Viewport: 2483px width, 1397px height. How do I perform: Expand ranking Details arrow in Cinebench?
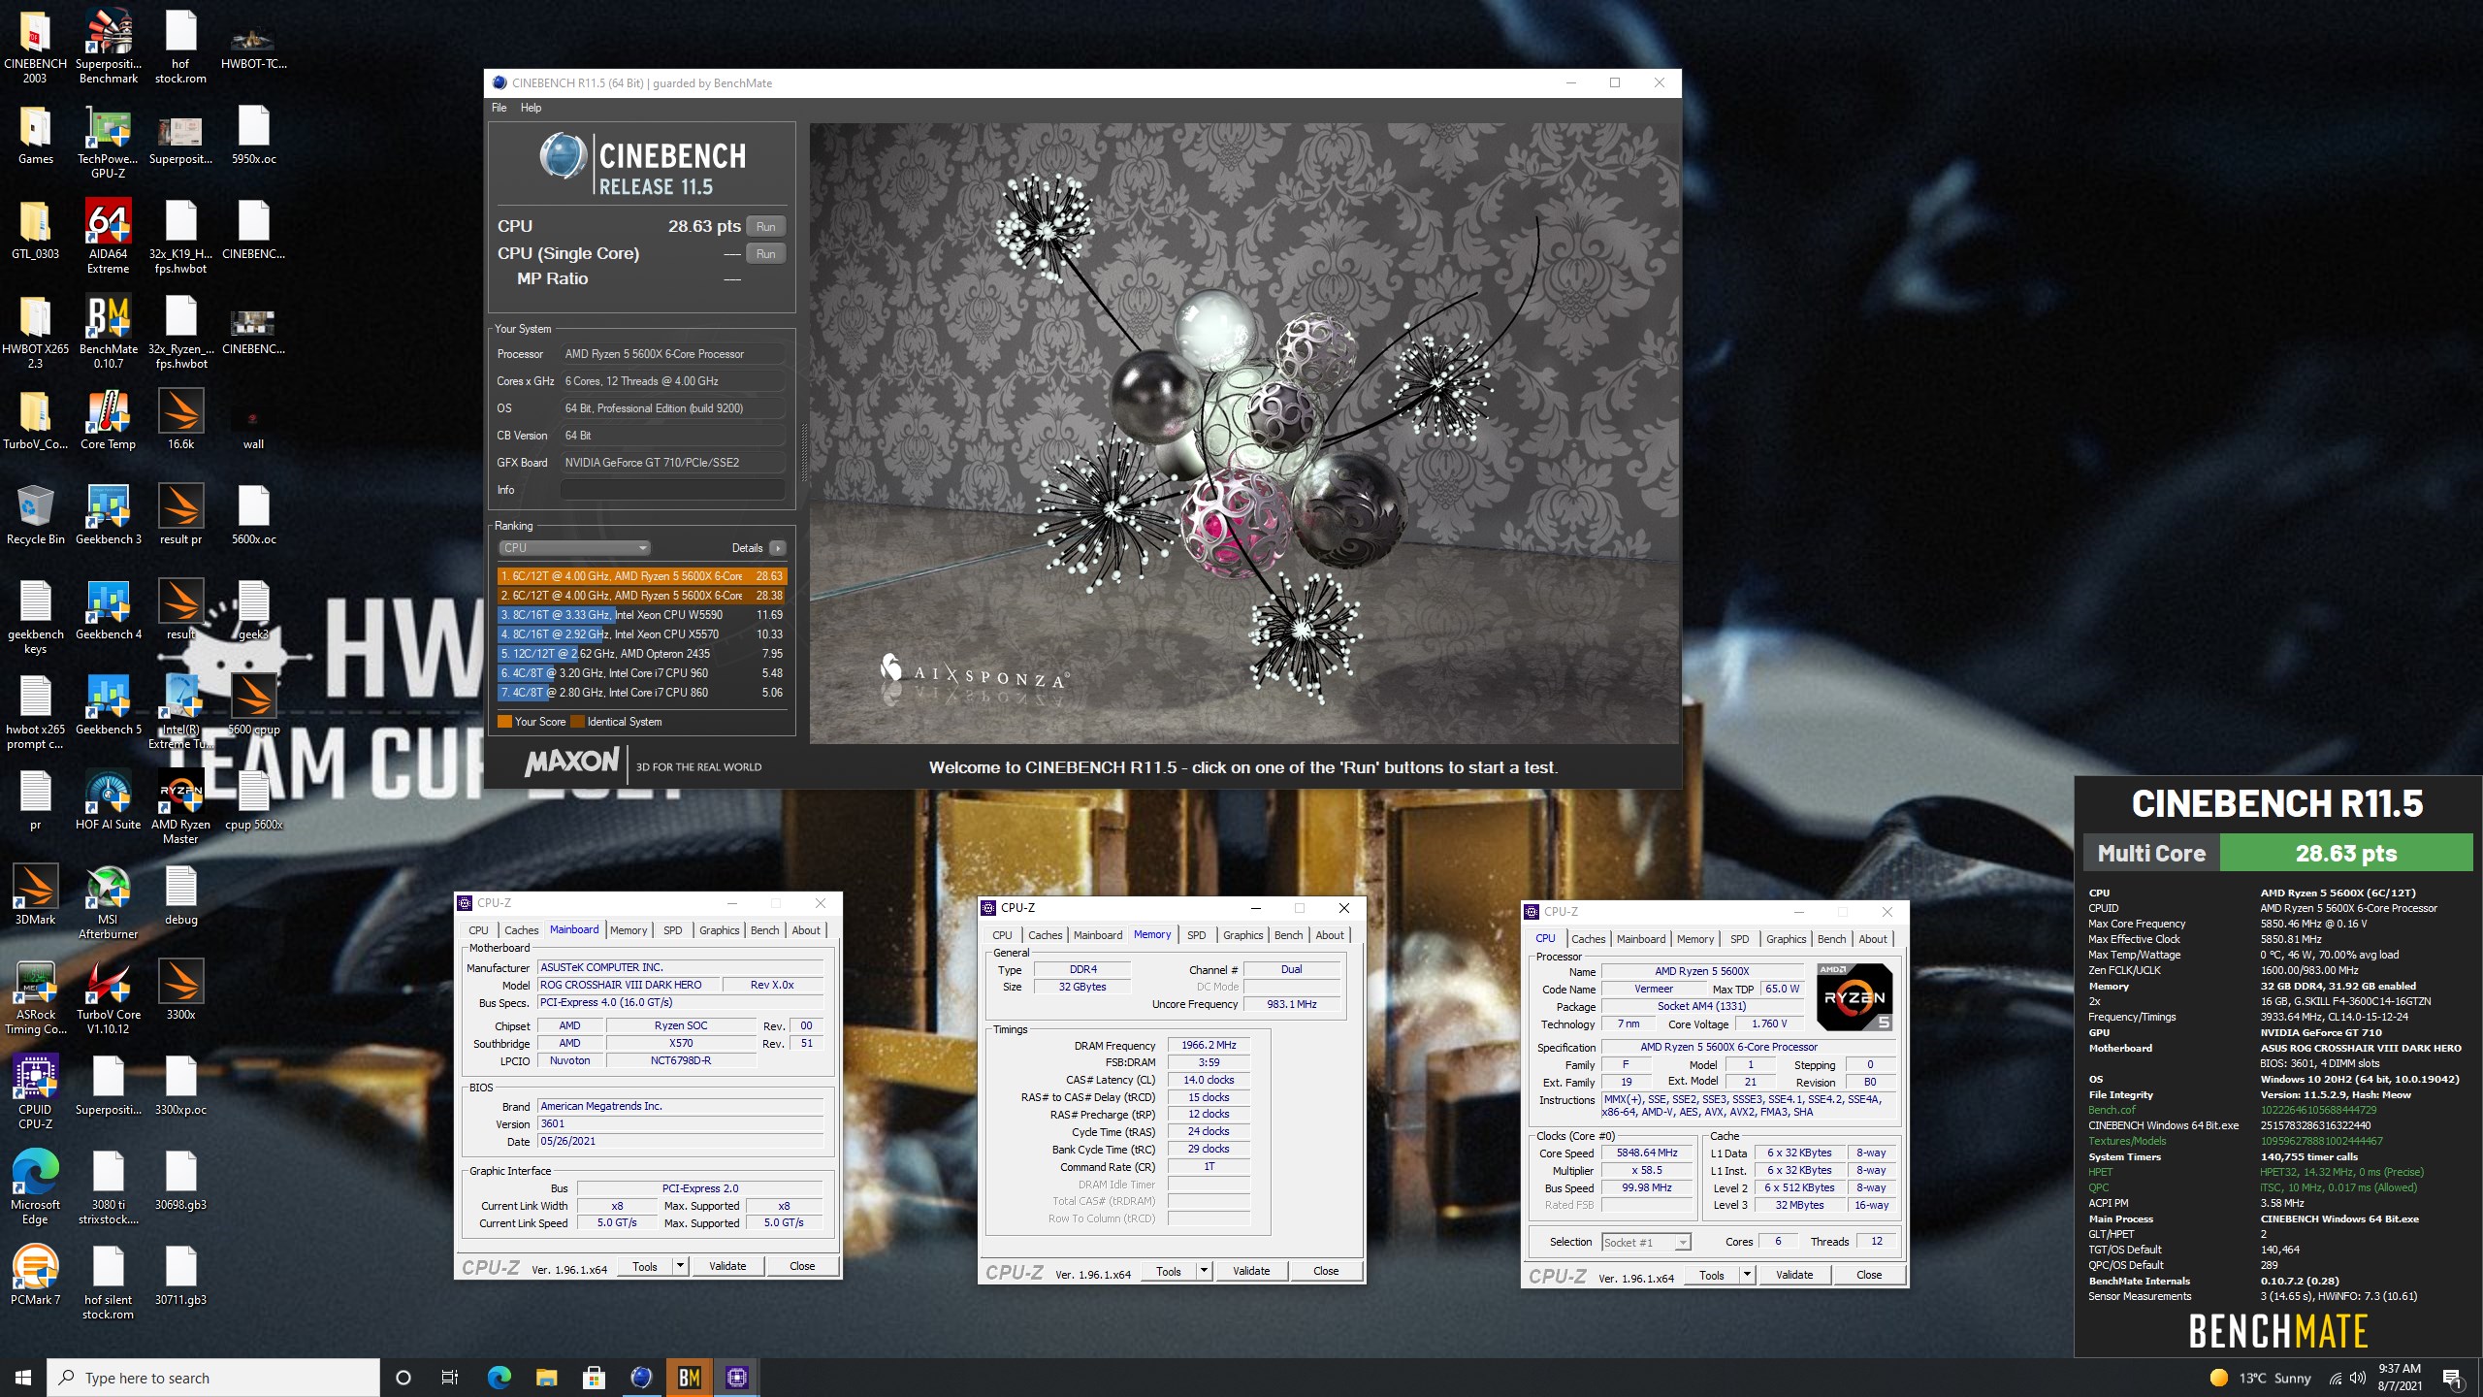click(777, 548)
